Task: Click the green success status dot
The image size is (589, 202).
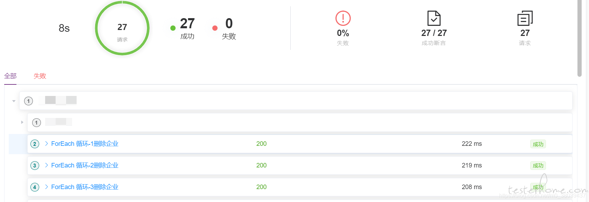Action: [x=173, y=28]
